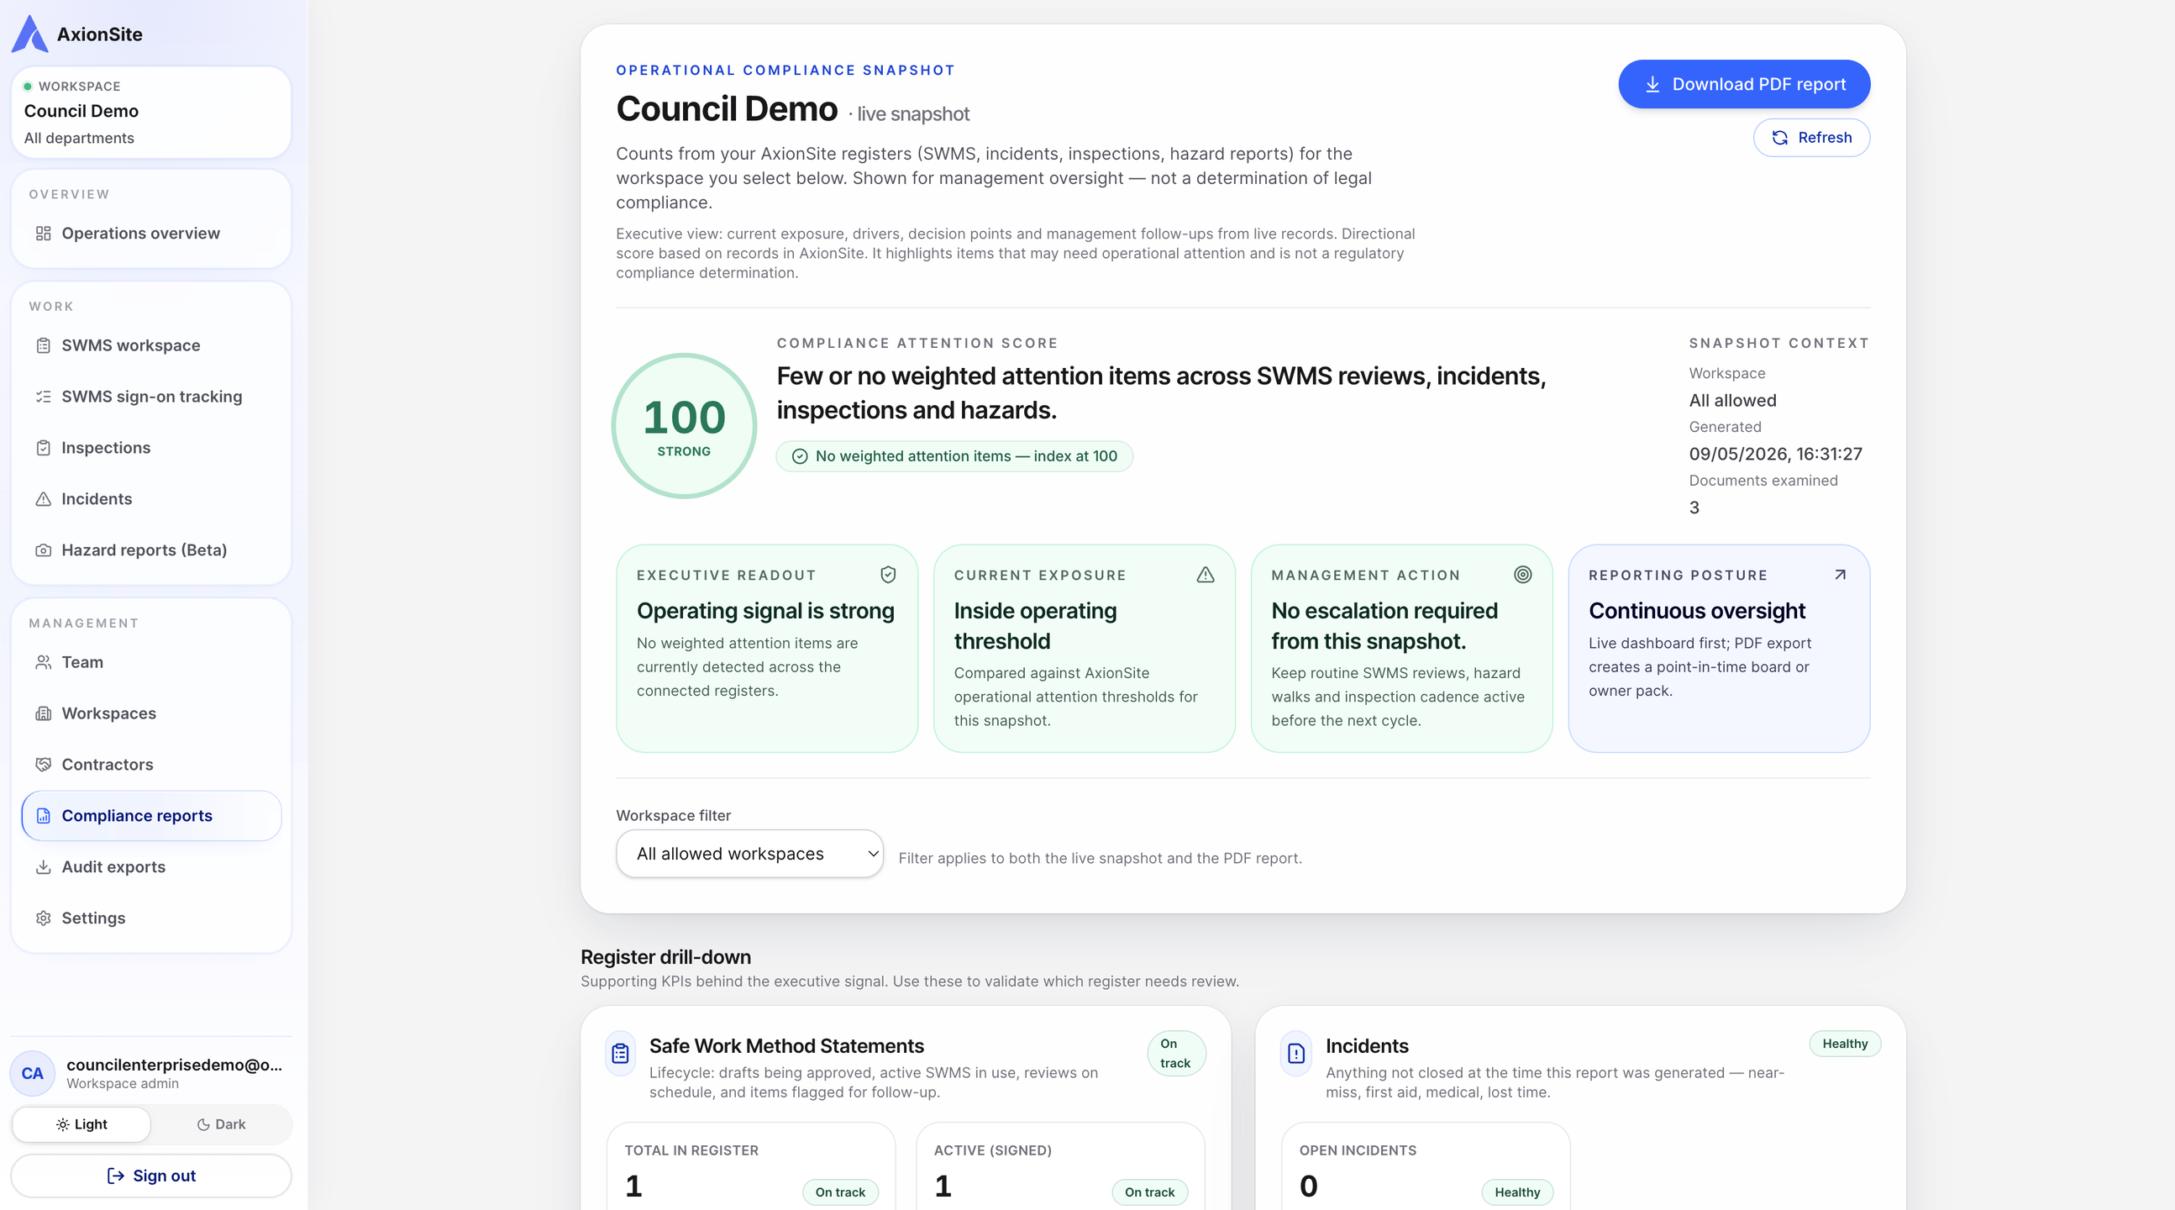This screenshot has width=2175, height=1210.
Task: Click the check icon in the index-at-100 badge
Action: click(x=800, y=457)
